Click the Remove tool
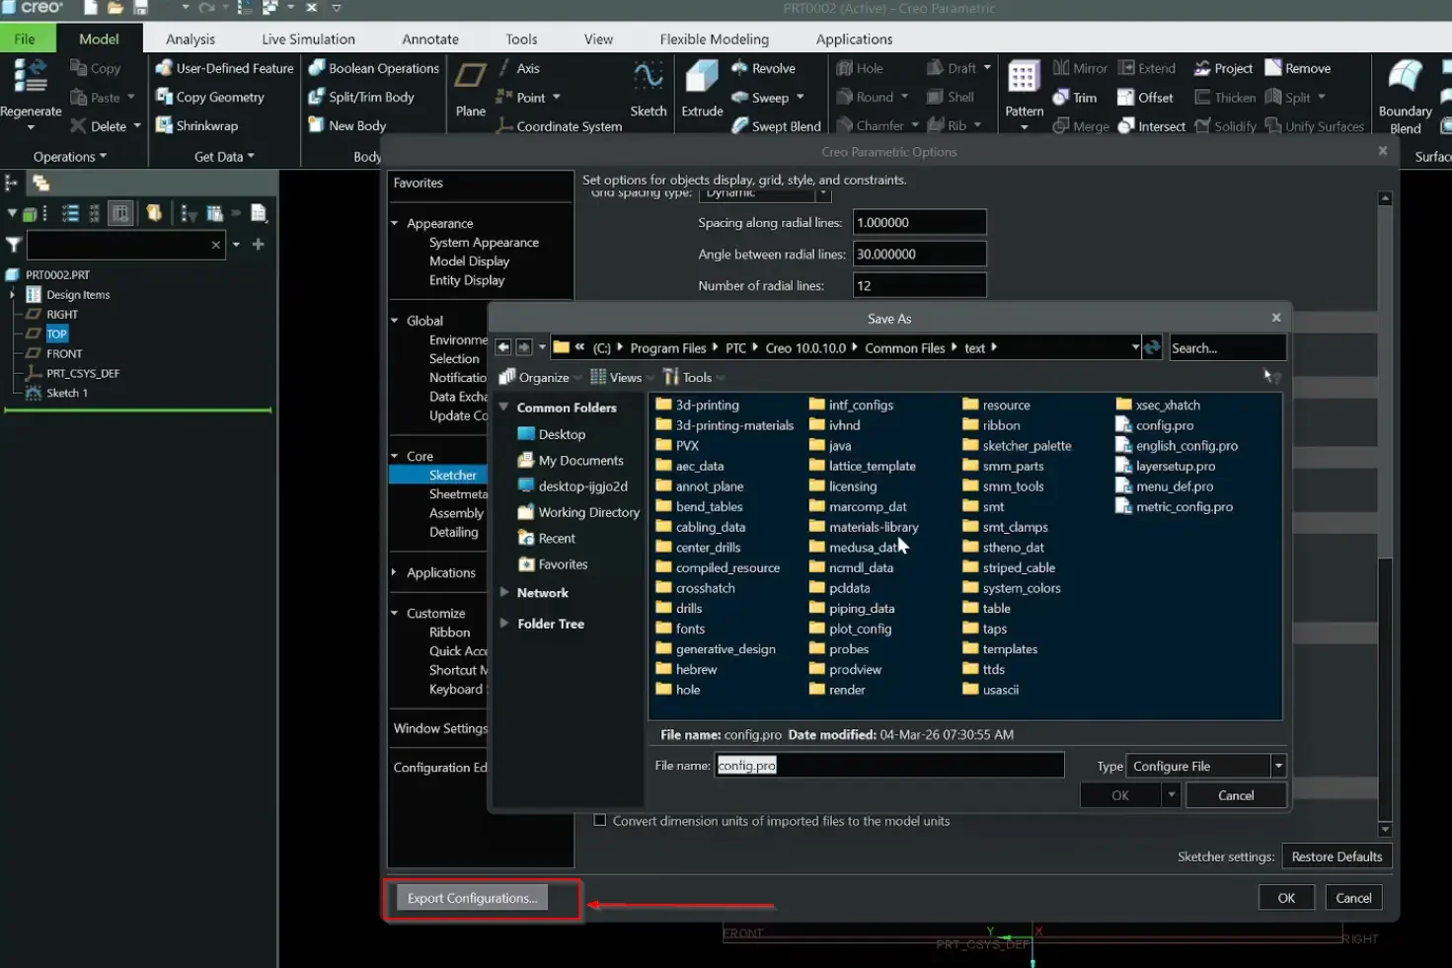This screenshot has height=968, width=1452. tap(1298, 68)
